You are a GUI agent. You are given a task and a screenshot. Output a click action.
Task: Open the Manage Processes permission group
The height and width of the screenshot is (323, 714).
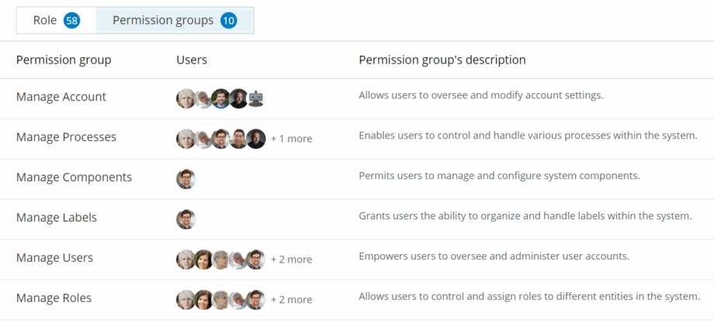tap(66, 138)
